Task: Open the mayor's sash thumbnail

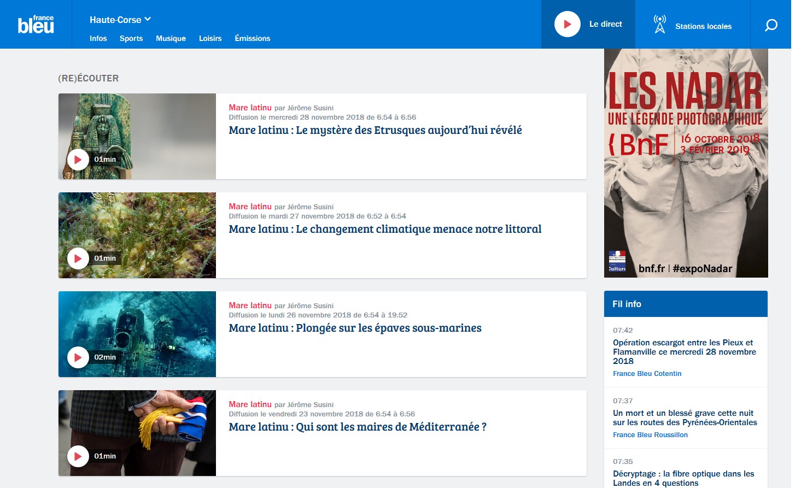Action: tap(137, 433)
